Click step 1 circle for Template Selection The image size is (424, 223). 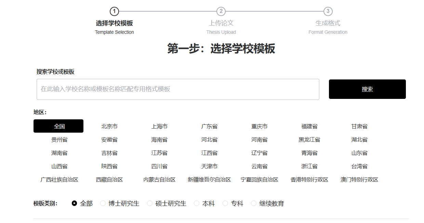(114, 11)
